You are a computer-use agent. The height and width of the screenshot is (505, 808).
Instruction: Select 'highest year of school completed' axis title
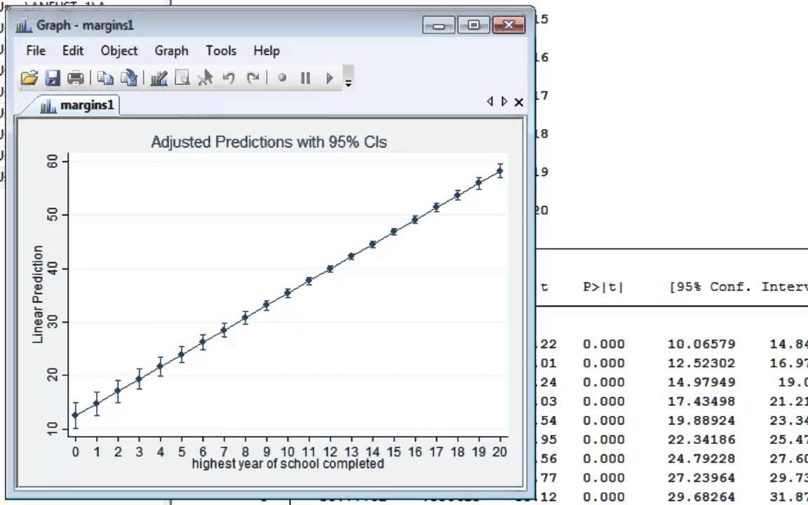pos(288,463)
